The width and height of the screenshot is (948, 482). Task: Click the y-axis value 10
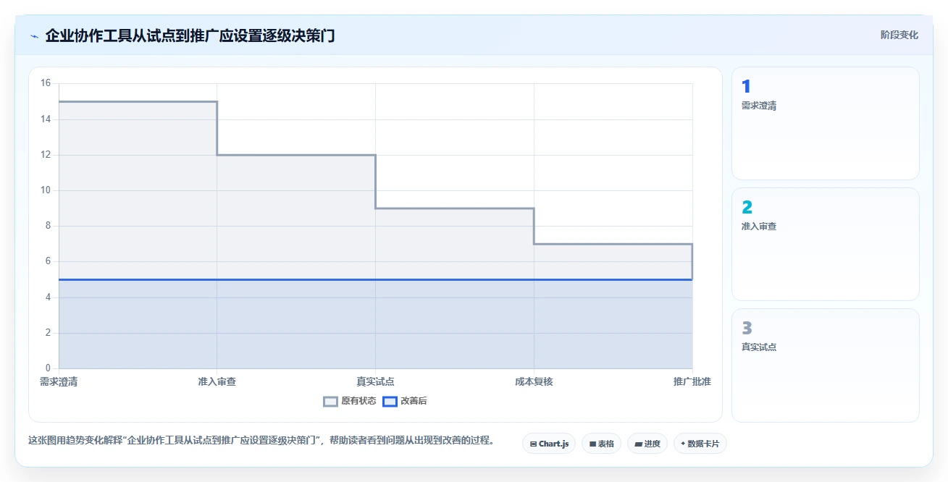46,190
